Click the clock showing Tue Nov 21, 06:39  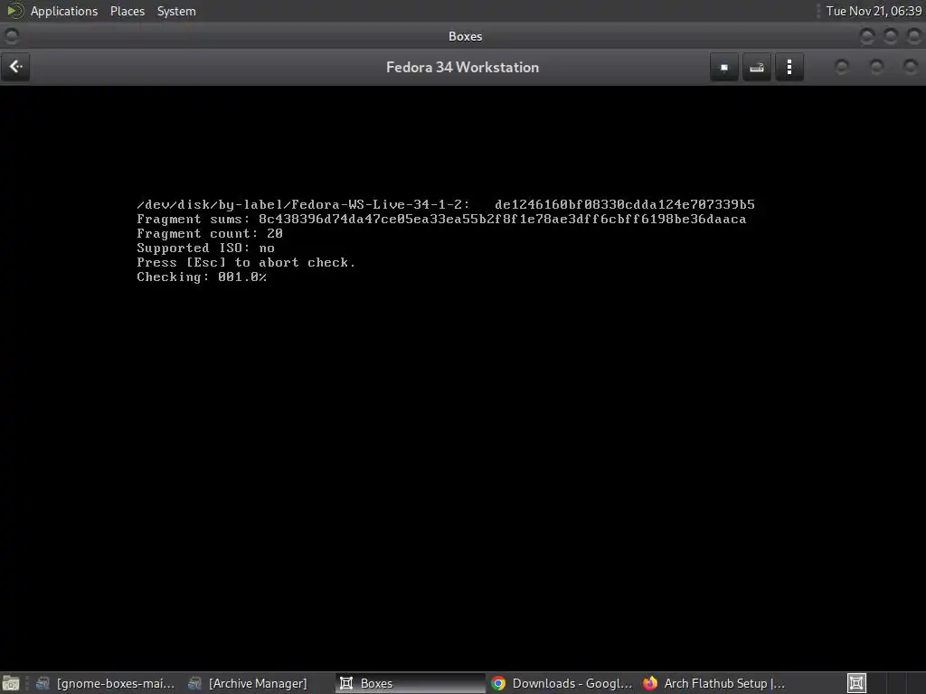click(874, 11)
